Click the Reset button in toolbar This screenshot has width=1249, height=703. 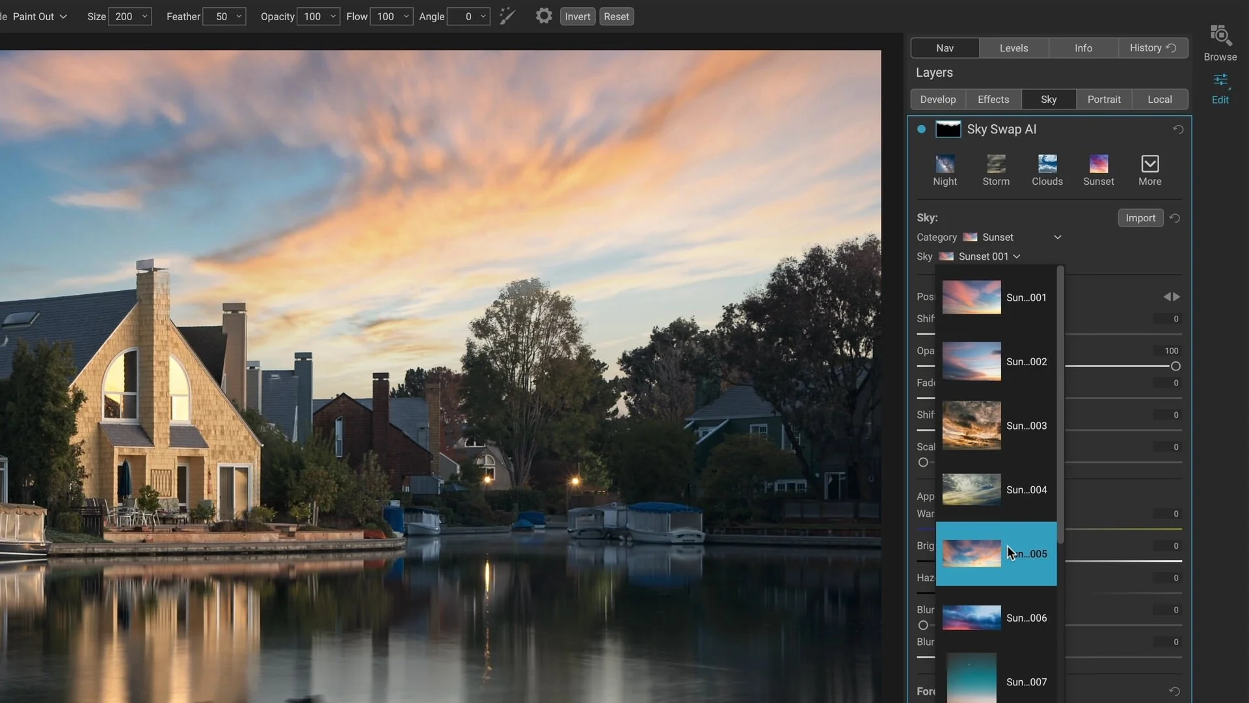(615, 16)
